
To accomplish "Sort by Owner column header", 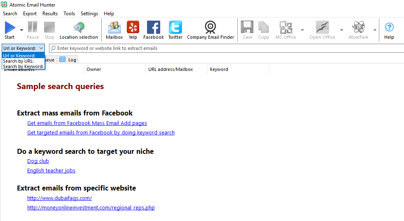I will click(x=114, y=69).
